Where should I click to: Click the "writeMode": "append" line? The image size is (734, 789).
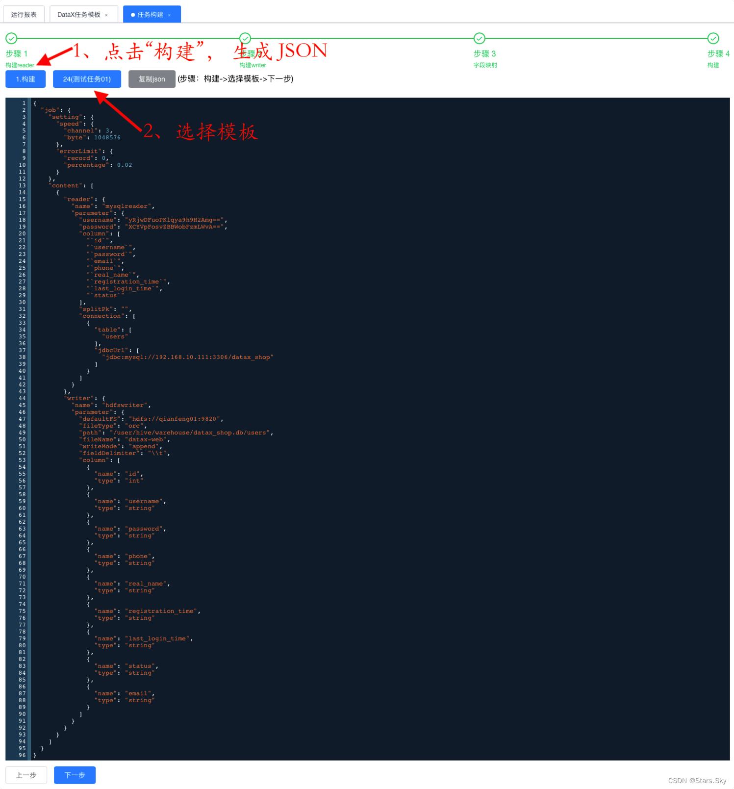point(121,446)
